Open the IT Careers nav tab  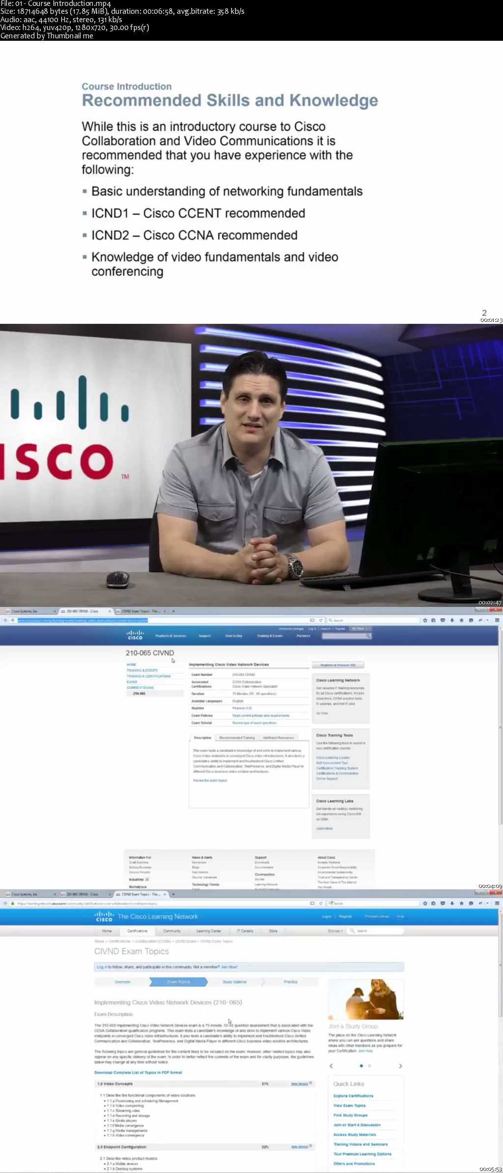[x=245, y=931]
